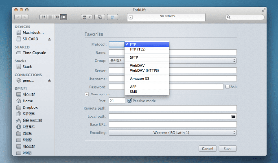Switch to the selected fourth view mode

63,17
